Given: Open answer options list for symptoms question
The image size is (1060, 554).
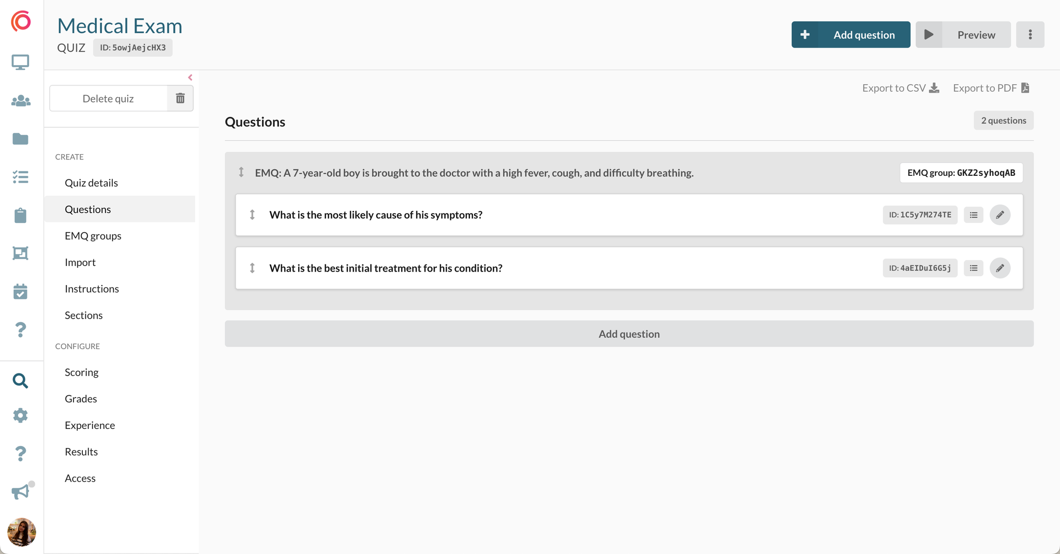Looking at the screenshot, I should click(974, 215).
